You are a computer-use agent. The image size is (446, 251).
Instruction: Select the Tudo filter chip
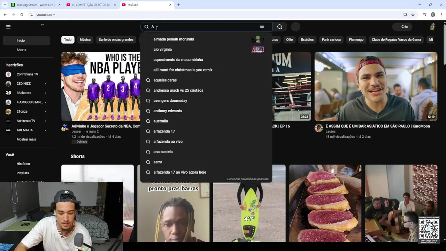68,39
